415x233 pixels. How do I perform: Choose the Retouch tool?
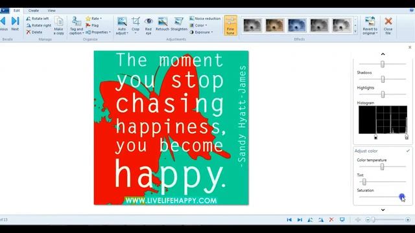(162, 24)
